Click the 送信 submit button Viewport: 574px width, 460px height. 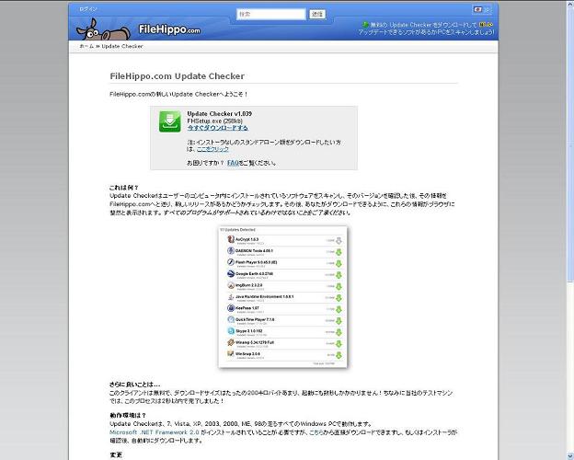317,15
